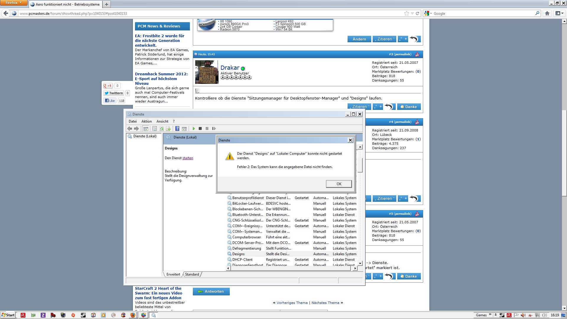This screenshot has width=567, height=319.
Task: Open the search engine dropdown
Action: click(428, 13)
